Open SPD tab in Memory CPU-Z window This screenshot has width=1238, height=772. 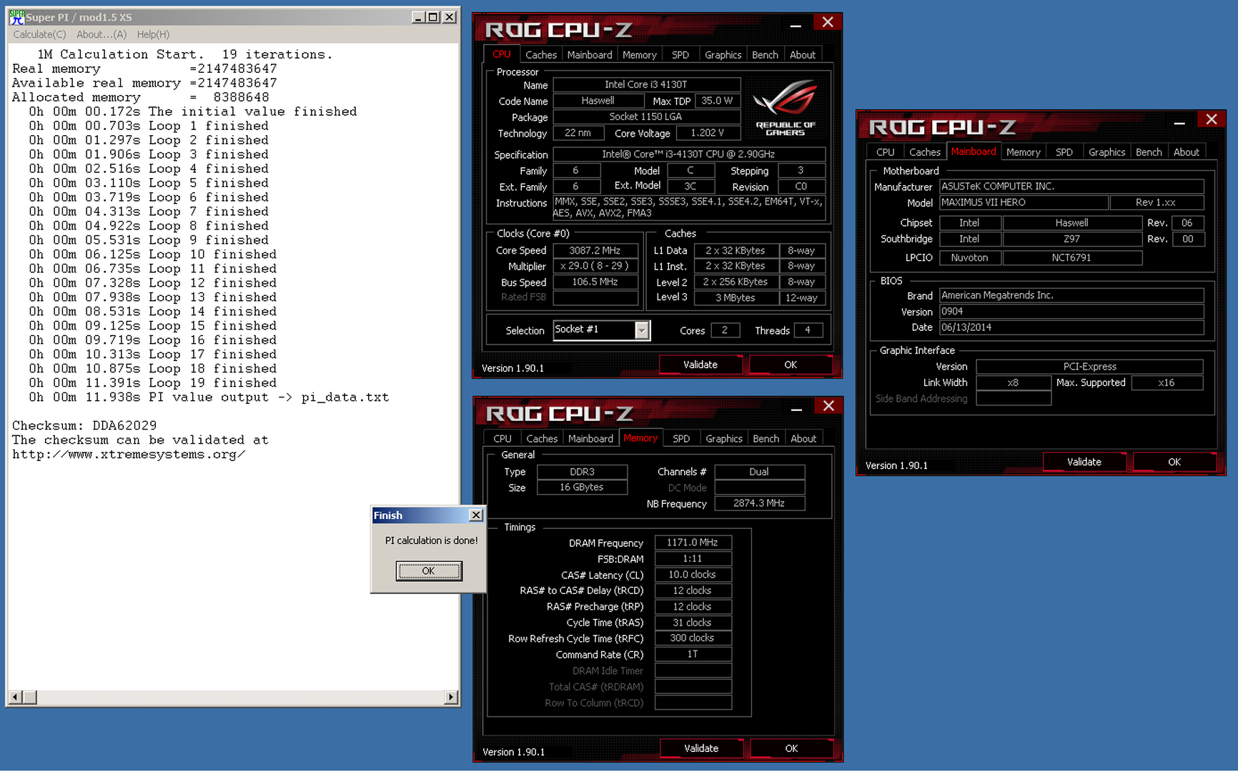(681, 439)
